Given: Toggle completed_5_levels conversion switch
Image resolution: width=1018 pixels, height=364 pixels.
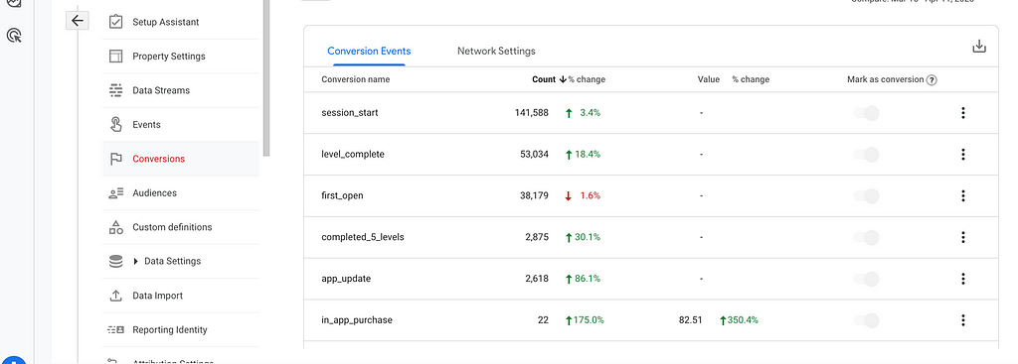Looking at the screenshot, I should [x=866, y=237].
